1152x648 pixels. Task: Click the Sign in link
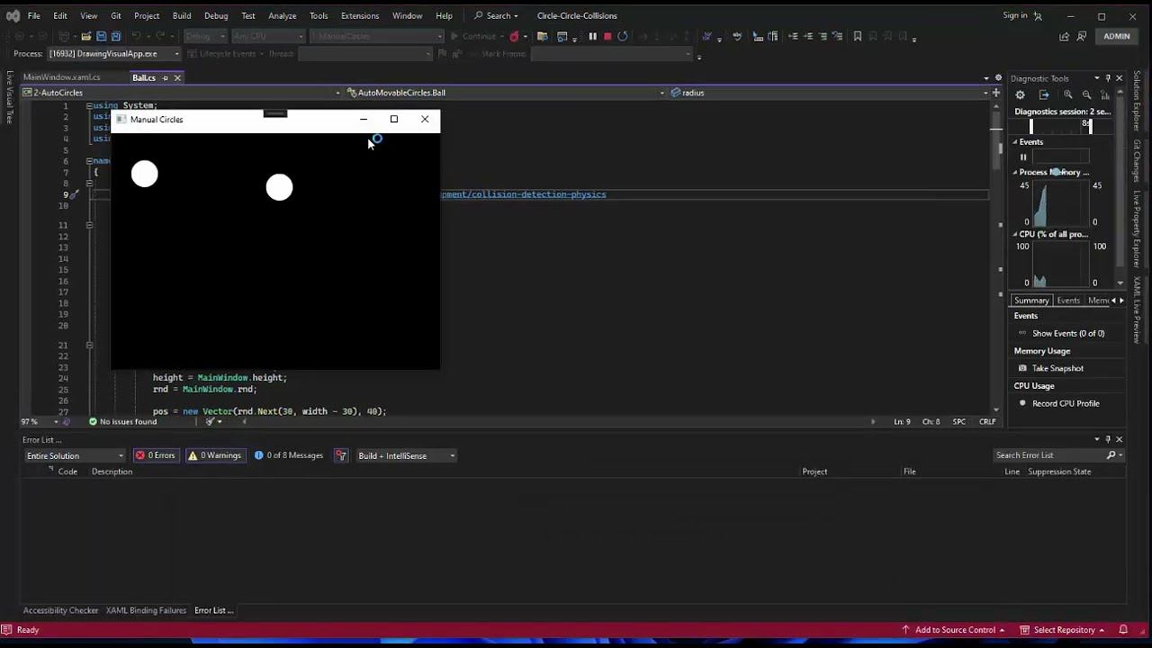pyautogui.click(x=1015, y=15)
